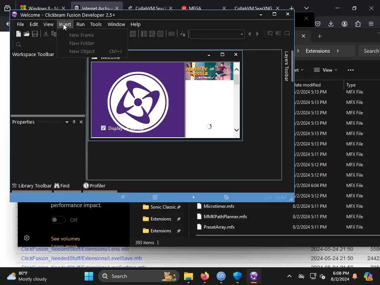Open the Edit menu in Fusion
This screenshot has width=380, height=285.
34,24
